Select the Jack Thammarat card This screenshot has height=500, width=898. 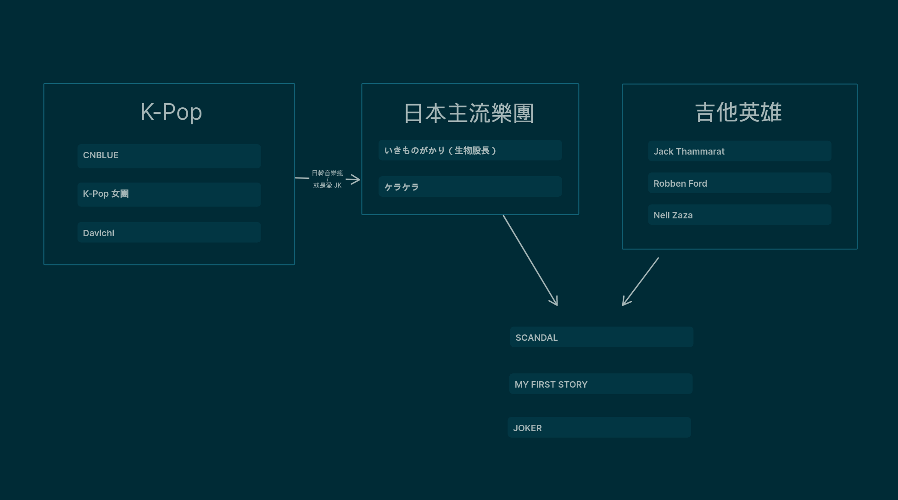point(739,151)
